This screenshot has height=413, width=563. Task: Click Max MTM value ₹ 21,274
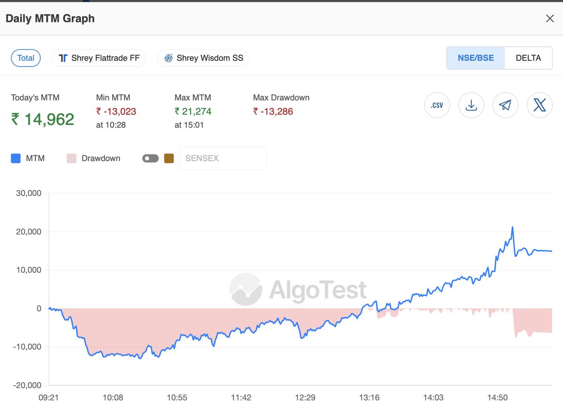[x=193, y=111]
